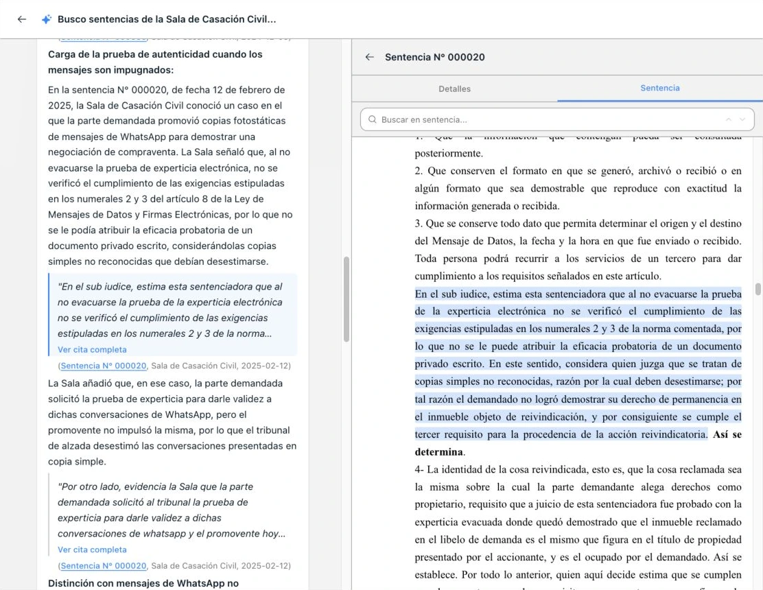Click paragraph 'La Sala añadió que, en ese caso'

coord(172,422)
